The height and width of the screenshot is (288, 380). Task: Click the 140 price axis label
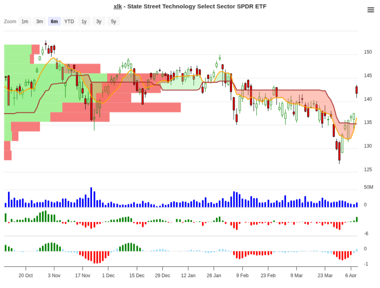point(368,99)
